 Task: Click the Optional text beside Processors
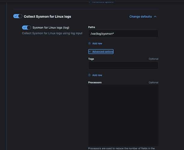[x=154, y=82]
